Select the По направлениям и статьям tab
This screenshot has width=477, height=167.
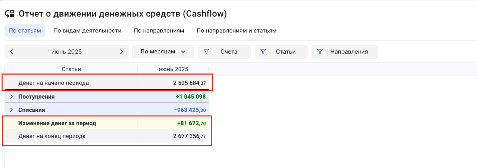tap(236, 31)
